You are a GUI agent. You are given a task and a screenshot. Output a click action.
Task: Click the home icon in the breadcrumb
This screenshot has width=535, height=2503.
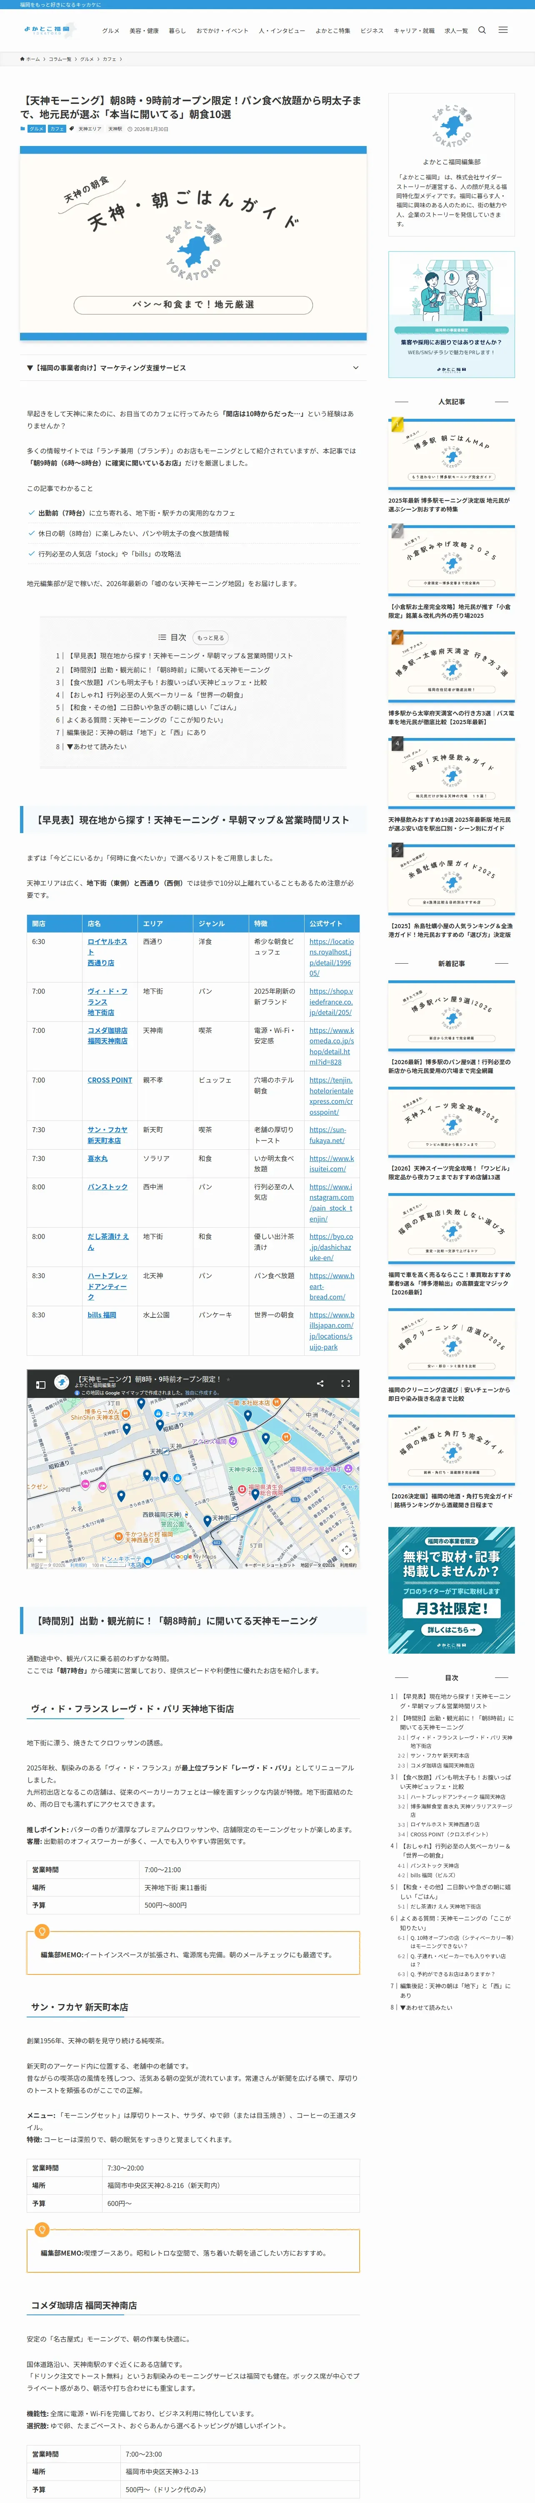pyautogui.click(x=22, y=59)
